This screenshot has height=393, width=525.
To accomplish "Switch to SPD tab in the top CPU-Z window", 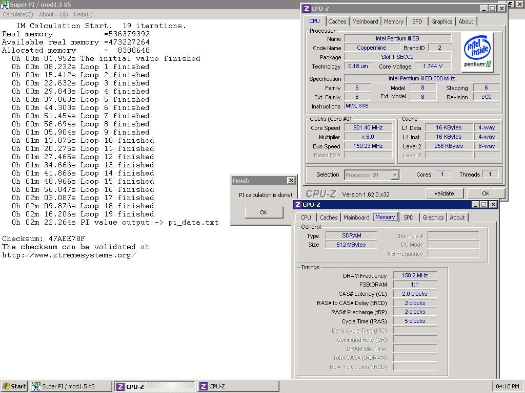I will (x=417, y=21).
